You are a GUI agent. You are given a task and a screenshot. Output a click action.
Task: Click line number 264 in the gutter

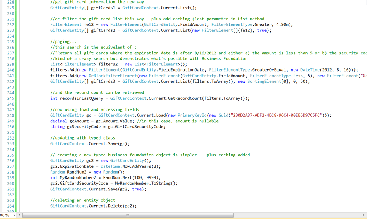point(10,206)
